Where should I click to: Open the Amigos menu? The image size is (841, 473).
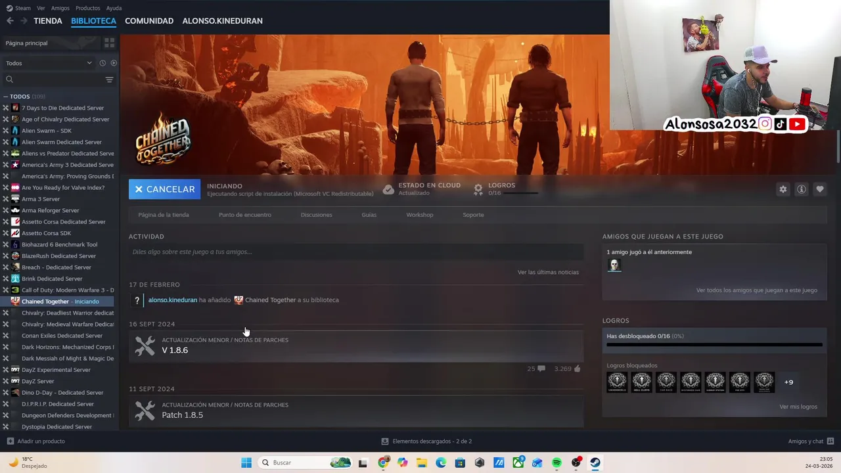[60, 8]
